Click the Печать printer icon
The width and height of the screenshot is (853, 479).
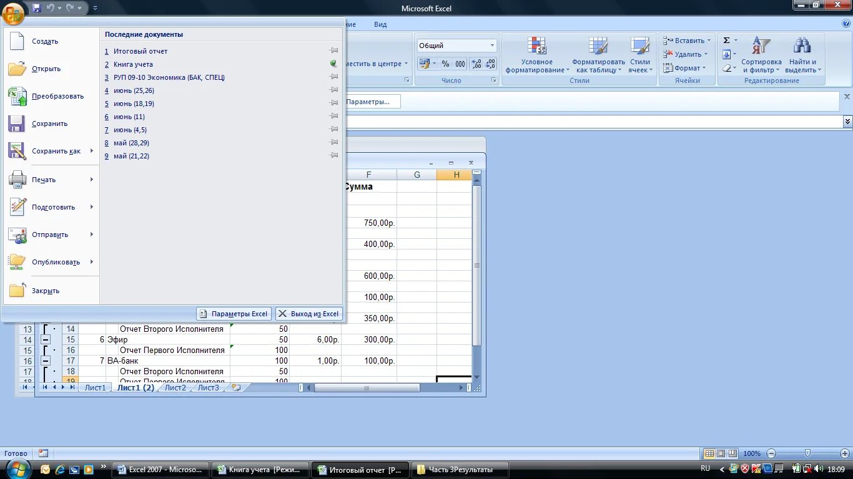[17, 180]
